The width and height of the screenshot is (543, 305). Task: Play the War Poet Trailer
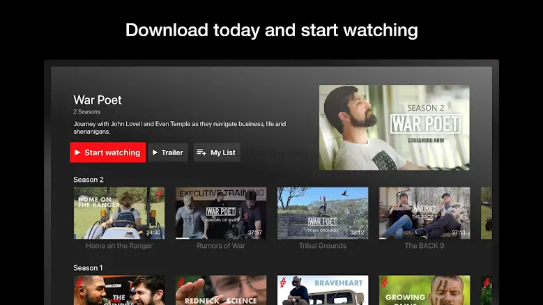pos(168,152)
